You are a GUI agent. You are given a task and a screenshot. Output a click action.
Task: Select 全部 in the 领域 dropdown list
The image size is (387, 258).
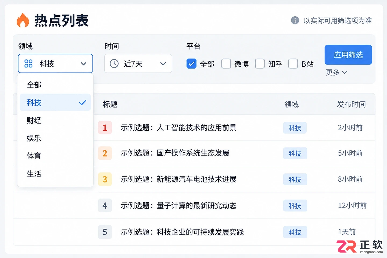coord(55,85)
